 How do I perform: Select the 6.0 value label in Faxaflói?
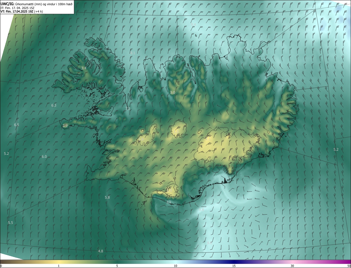click(x=44, y=157)
